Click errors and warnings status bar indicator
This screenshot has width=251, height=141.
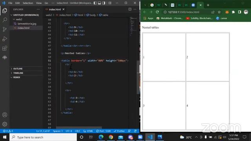[8, 131]
